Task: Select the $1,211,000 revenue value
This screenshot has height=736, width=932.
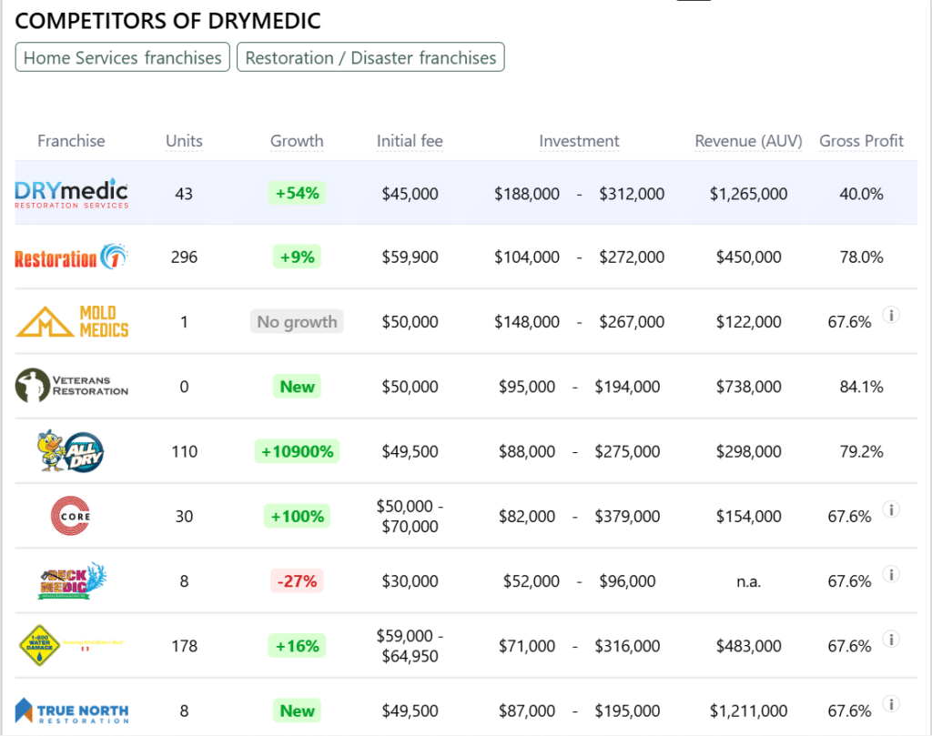Action: [748, 711]
